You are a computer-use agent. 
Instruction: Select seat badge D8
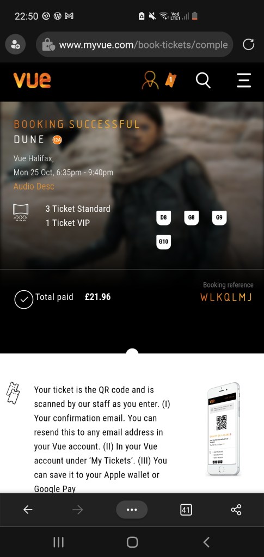[x=163, y=218]
